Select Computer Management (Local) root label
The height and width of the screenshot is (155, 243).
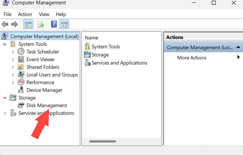[45, 36]
